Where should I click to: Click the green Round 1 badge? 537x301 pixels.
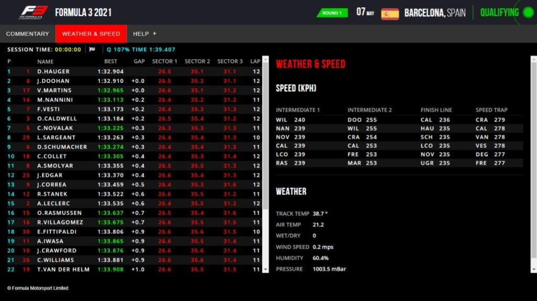(332, 13)
